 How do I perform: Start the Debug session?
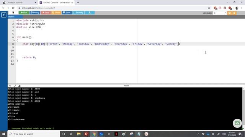pos(35,13)
